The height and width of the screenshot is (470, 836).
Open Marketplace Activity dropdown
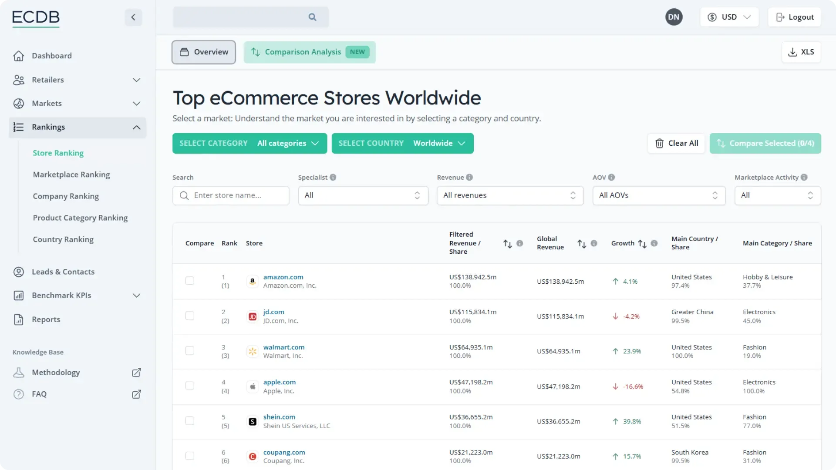coord(778,195)
